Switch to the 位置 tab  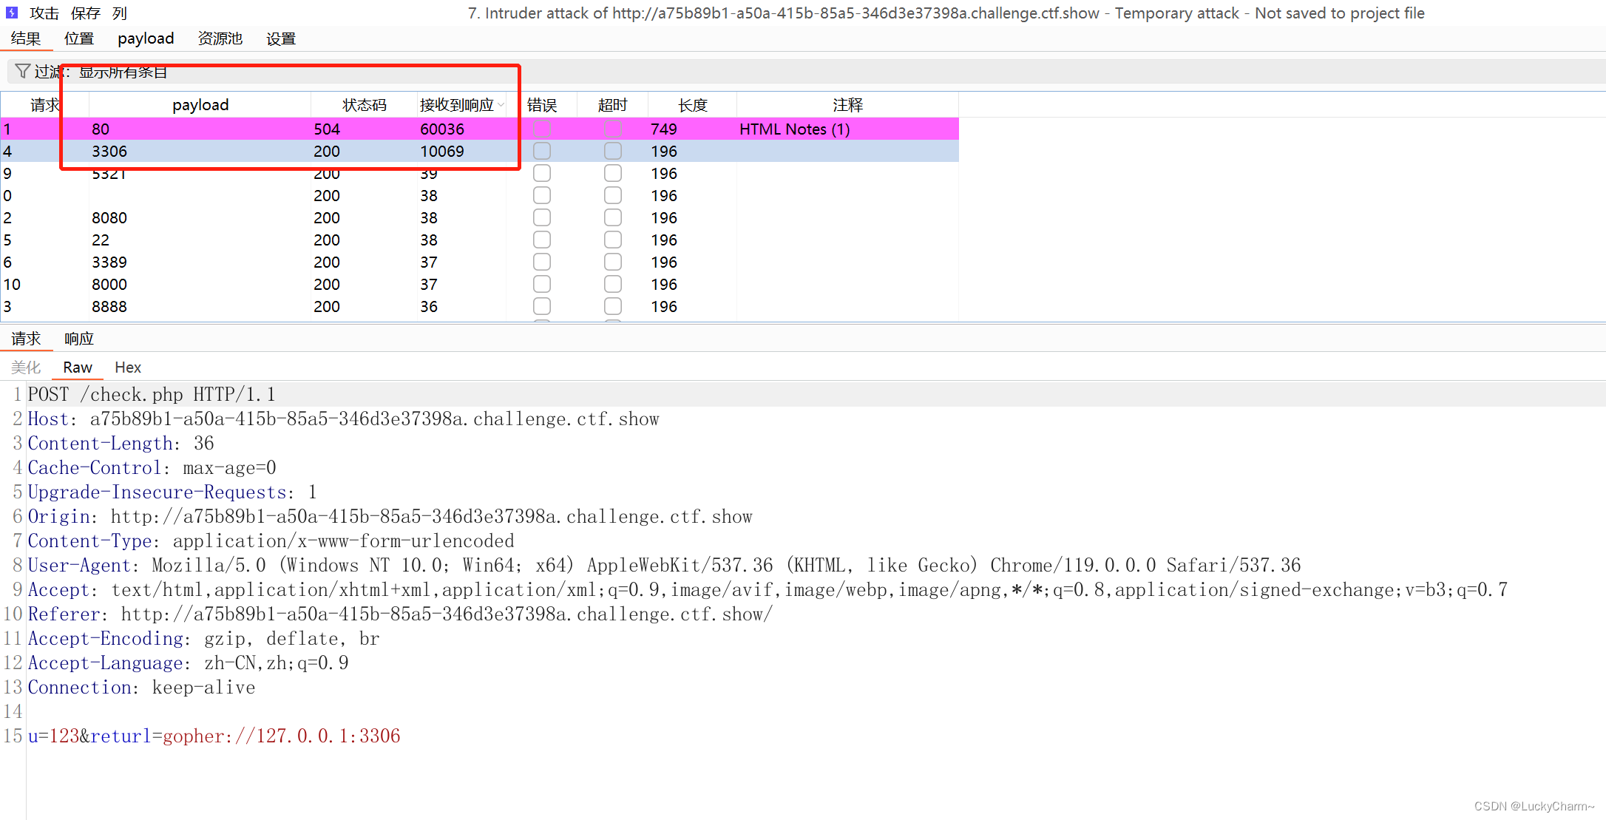click(x=79, y=38)
